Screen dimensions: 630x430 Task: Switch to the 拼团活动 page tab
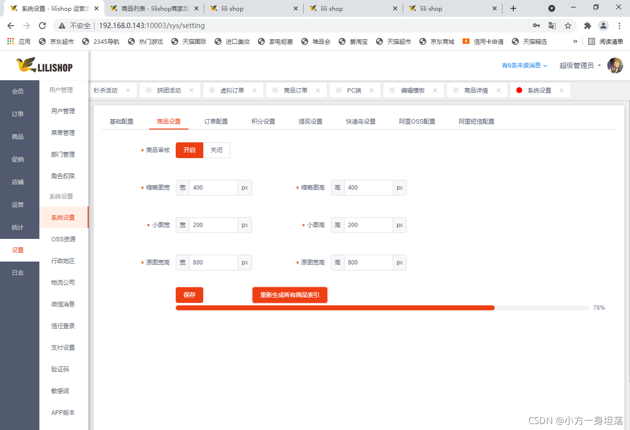click(170, 90)
